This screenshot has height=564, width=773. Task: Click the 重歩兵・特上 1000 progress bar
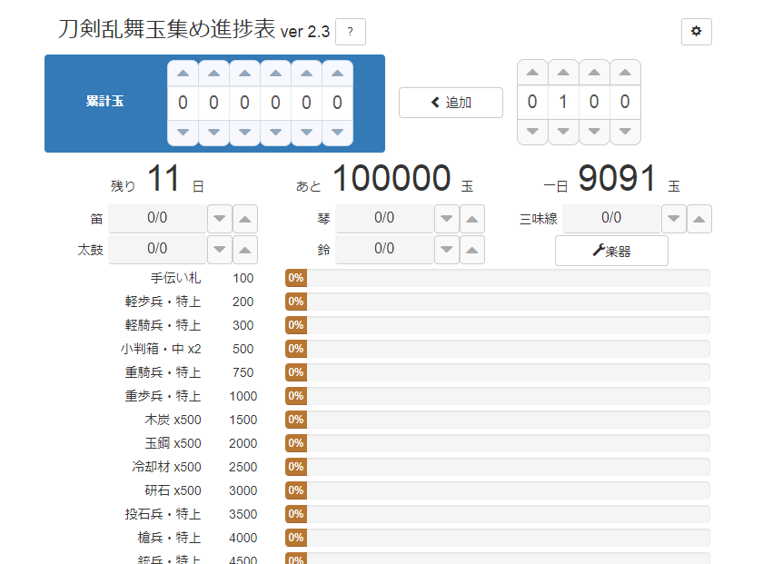tap(498, 396)
